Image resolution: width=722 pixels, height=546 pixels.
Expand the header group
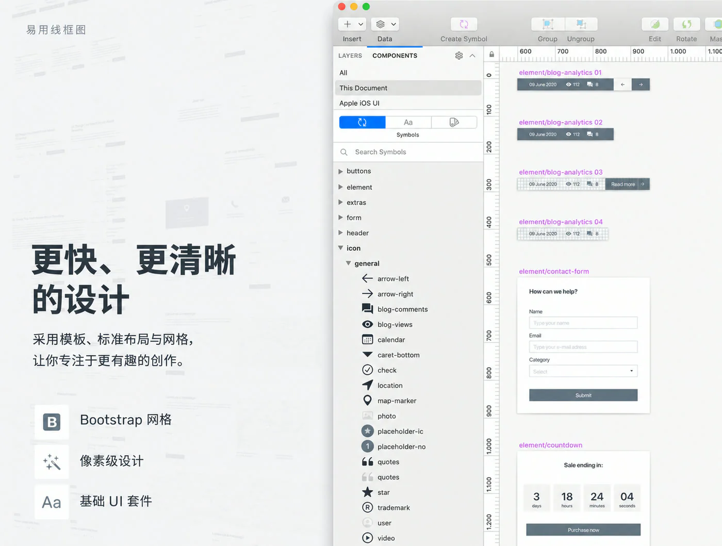tap(340, 233)
